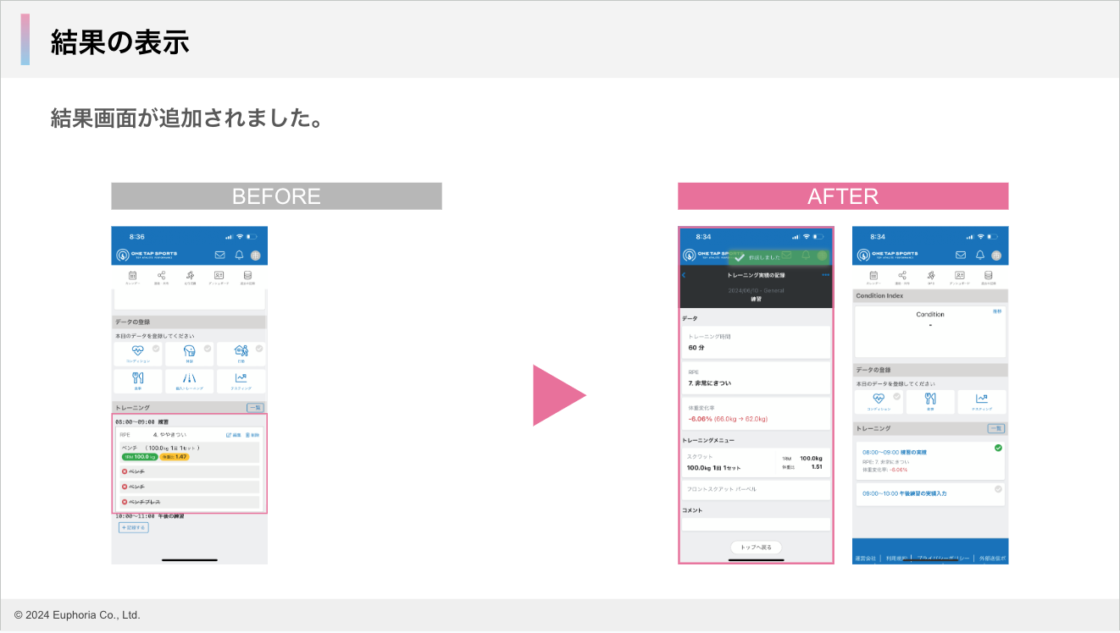Click the フロントスクワット バーベル row
The image size is (1120, 633).
(x=756, y=489)
